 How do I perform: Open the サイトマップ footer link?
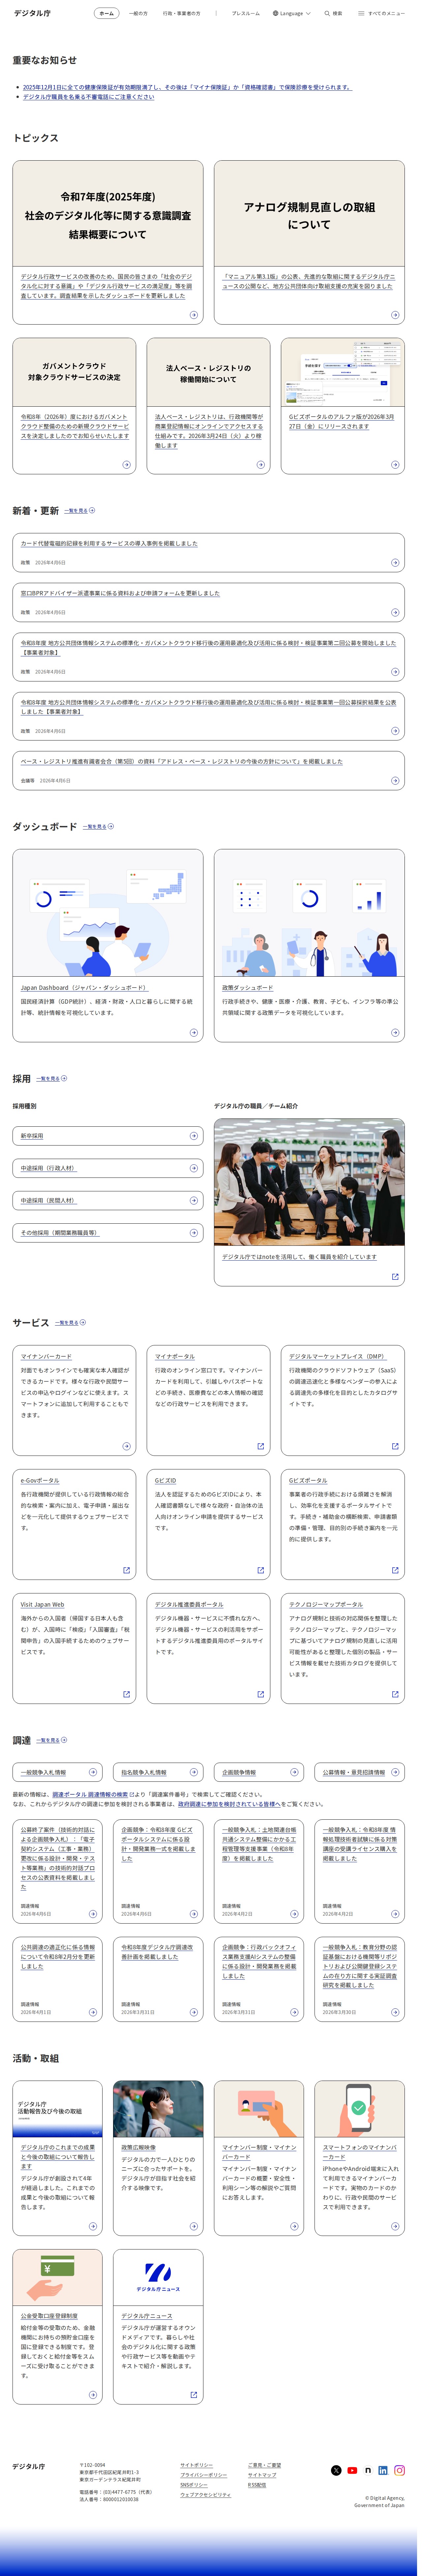pyautogui.click(x=262, y=2475)
